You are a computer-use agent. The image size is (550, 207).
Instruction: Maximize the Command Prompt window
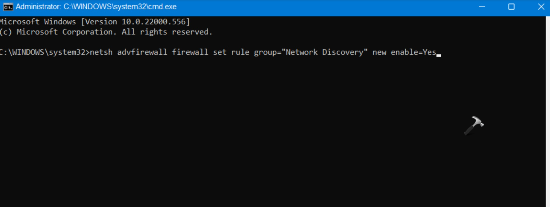coord(511,7)
